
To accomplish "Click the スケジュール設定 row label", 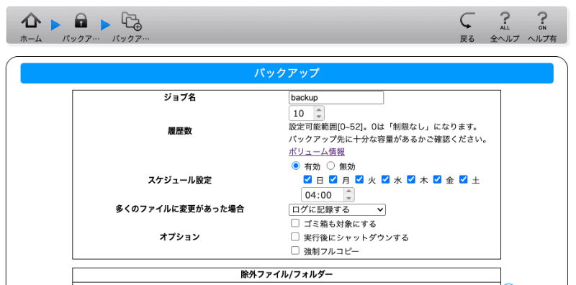I will (x=180, y=180).
